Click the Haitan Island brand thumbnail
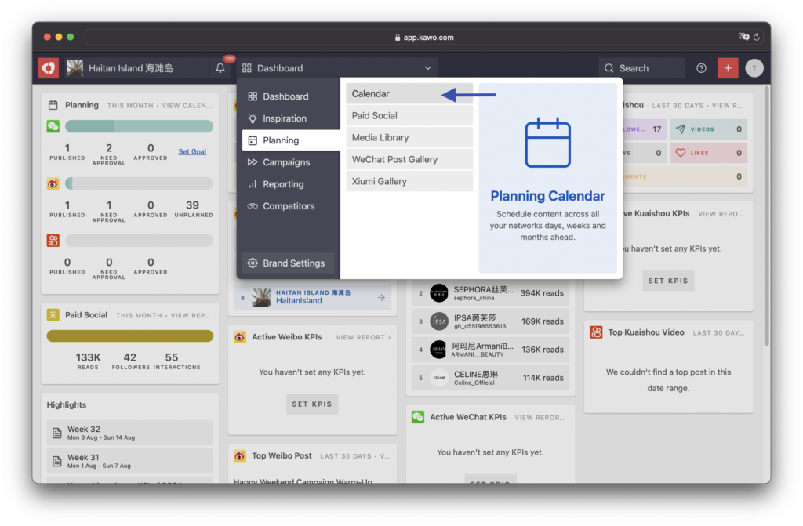Viewport: 803px width, 526px height. coord(74,68)
